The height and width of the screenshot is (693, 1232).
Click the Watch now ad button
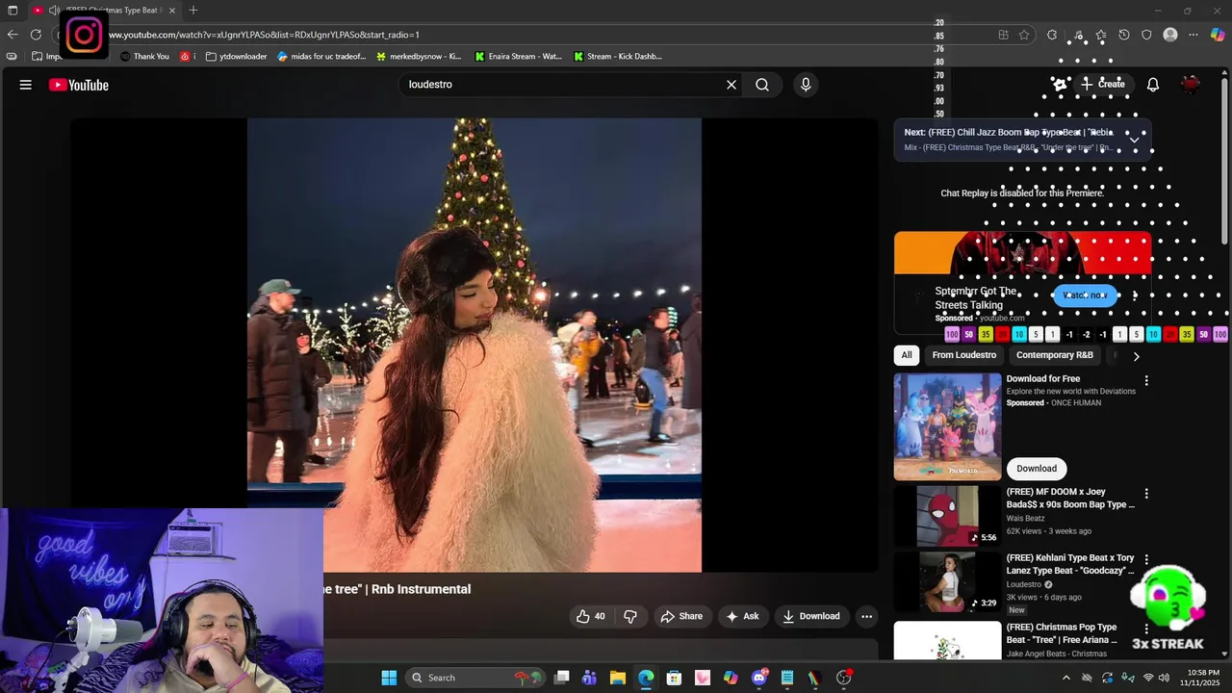tap(1085, 295)
